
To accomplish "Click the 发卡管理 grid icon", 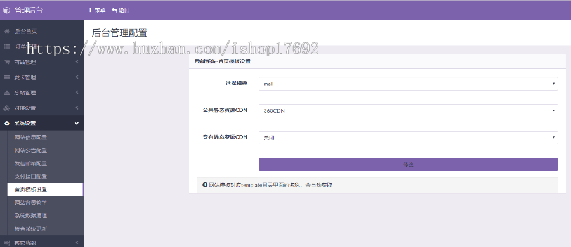I will tap(6, 77).
